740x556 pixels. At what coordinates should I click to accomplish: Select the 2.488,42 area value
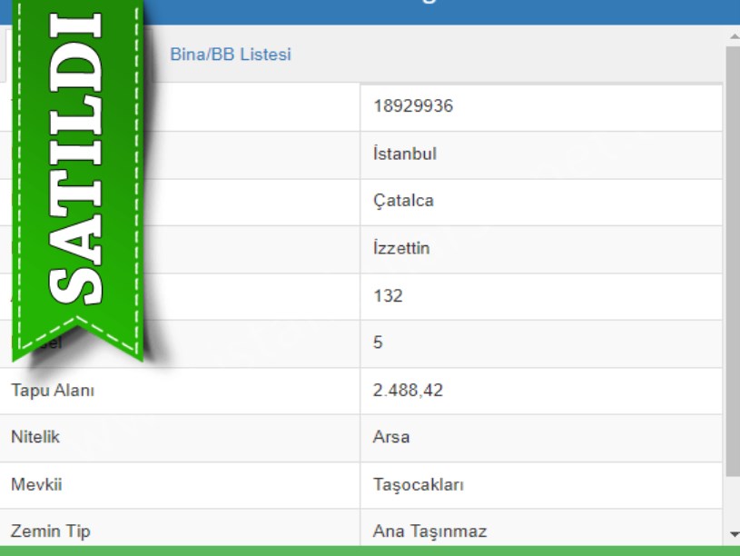(409, 391)
